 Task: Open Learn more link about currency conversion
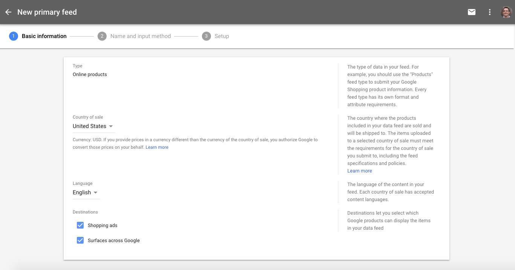(157, 147)
